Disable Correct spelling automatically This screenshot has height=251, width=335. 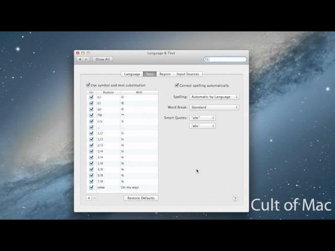coord(177,85)
